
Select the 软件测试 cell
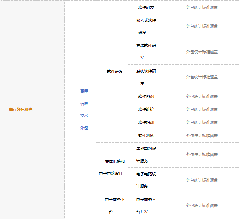click(x=146, y=135)
